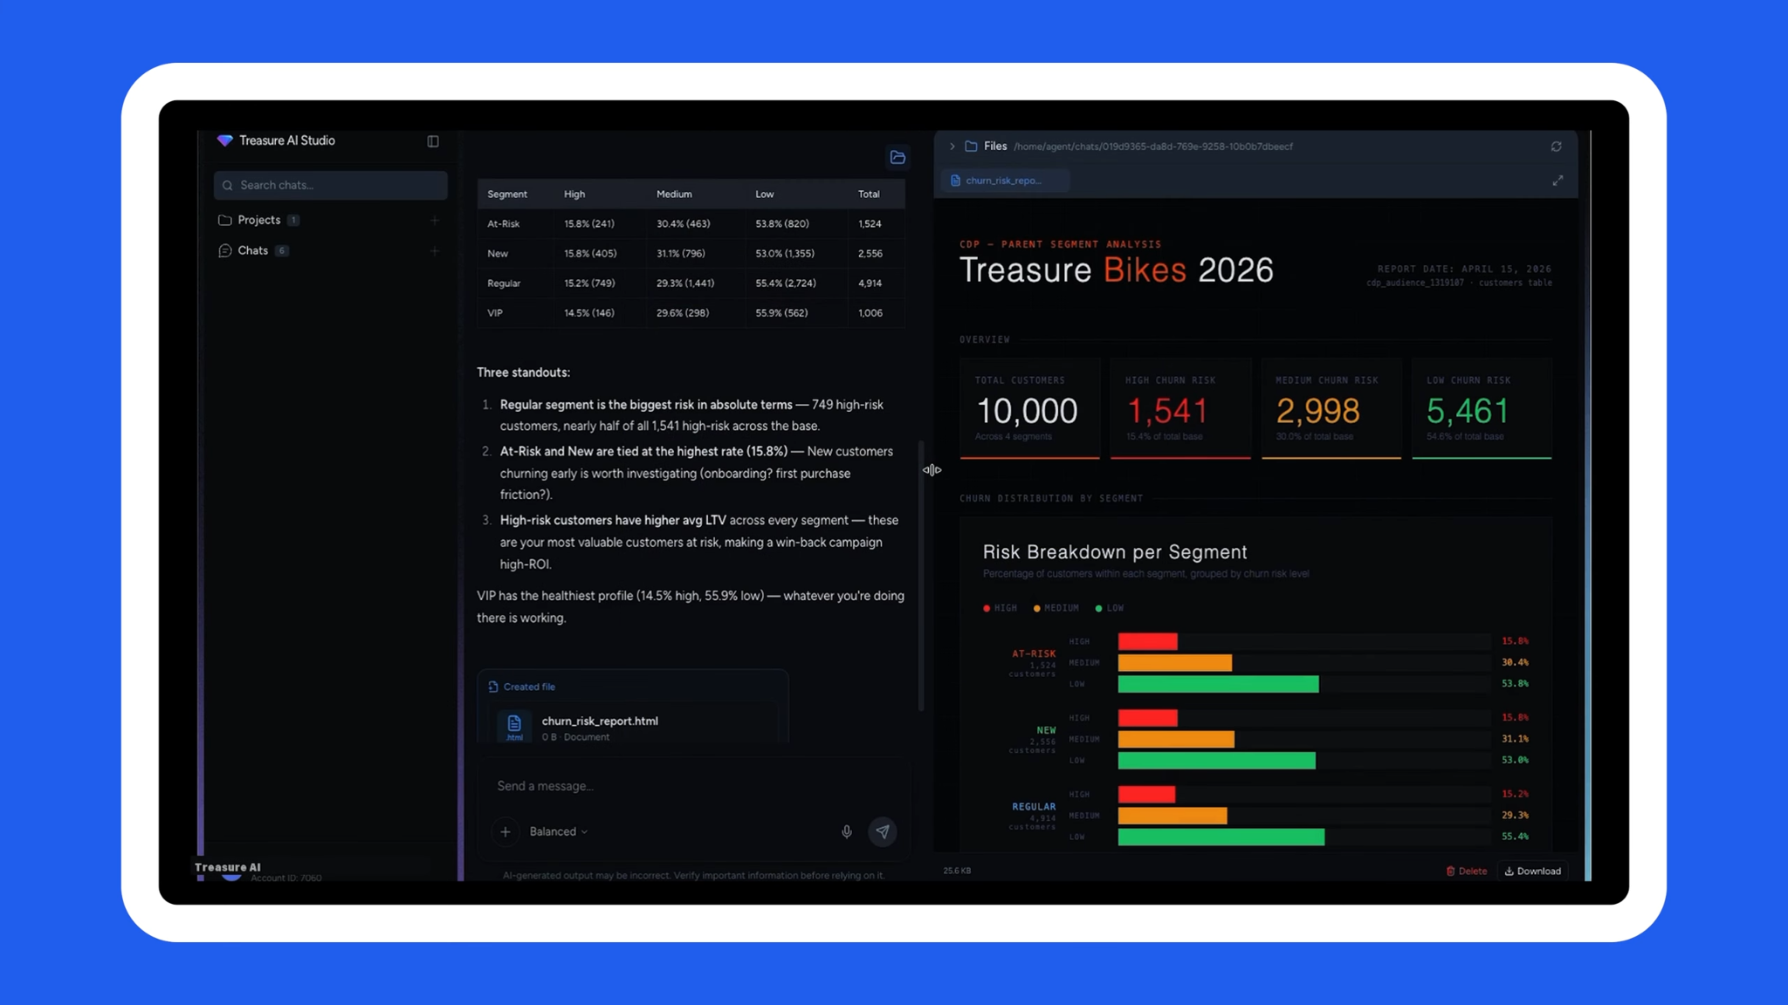Click the html document icon in file card

(x=514, y=727)
